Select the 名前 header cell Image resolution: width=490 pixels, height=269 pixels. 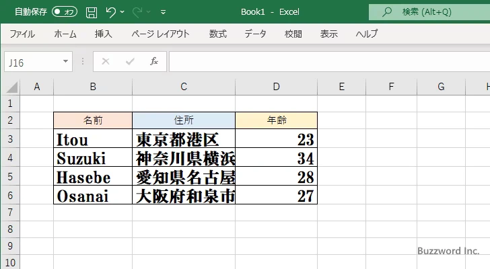pos(93,120)
